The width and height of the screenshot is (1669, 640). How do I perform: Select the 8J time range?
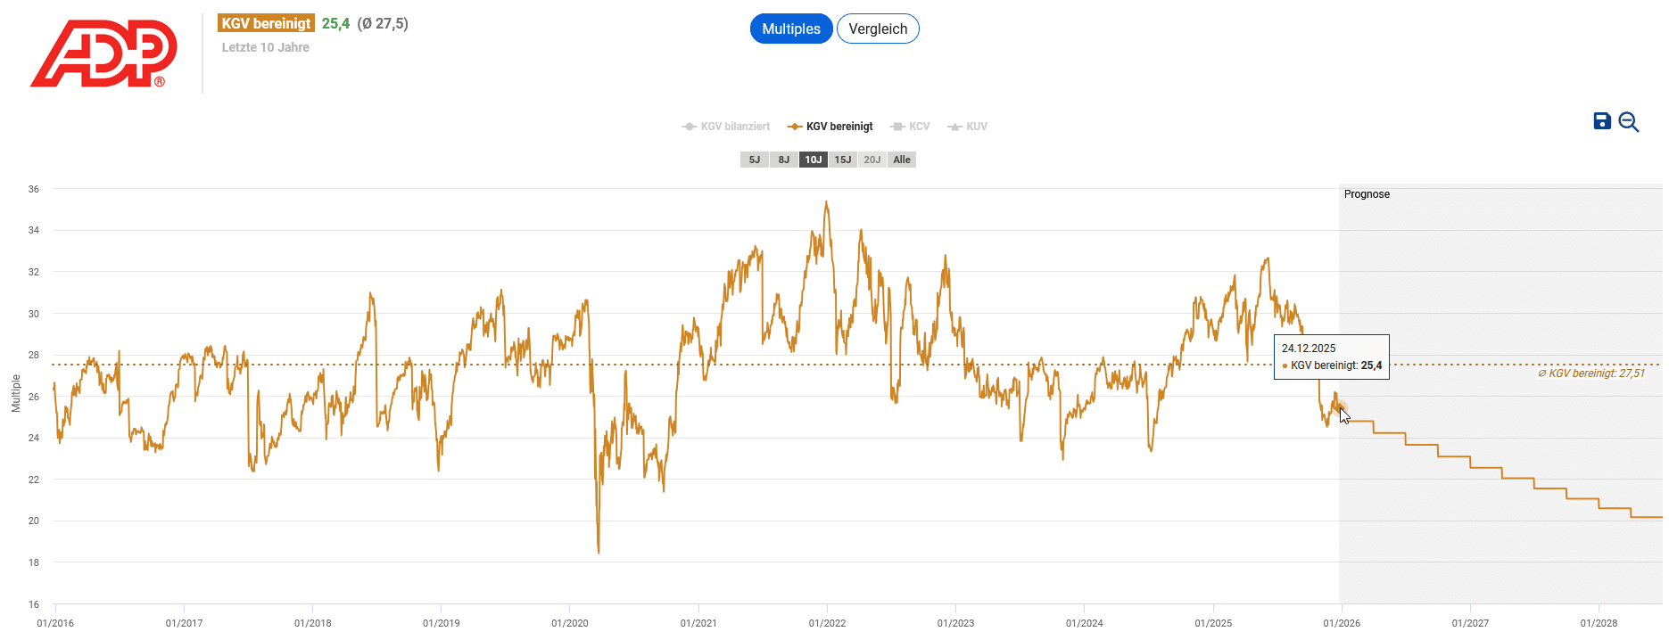coord(784,160)
